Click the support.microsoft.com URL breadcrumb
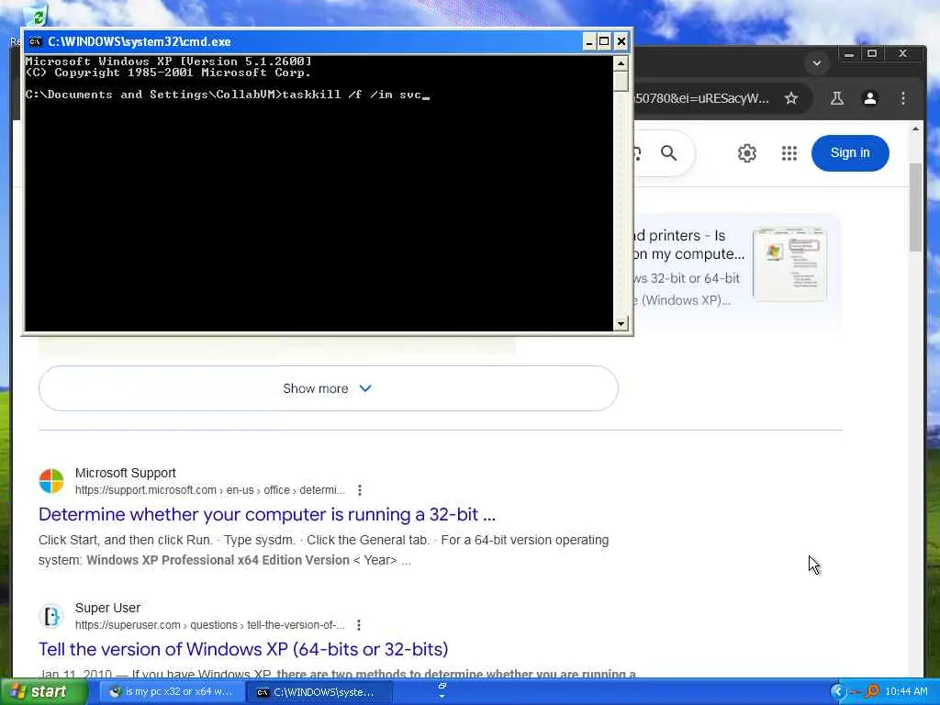 tap(210, 490)
